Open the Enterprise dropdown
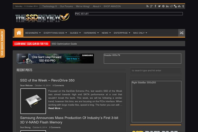The height and width of the screenshot is (132, 198). pyautogui.click(x=122, y=33)
